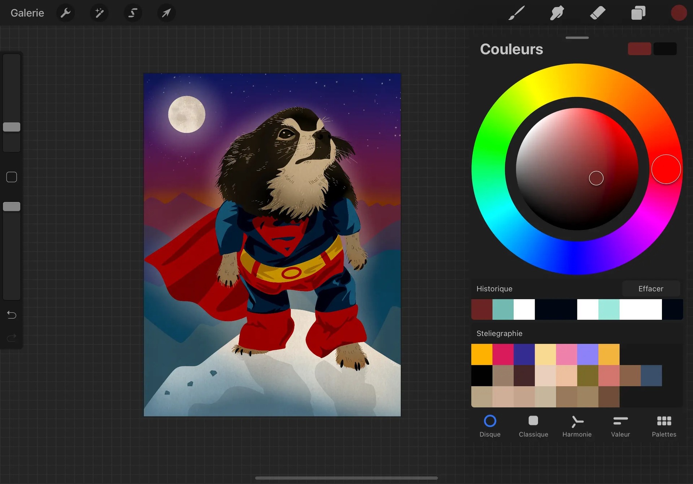This screenshot has height=484, width=693.
Task: Select the Eraser tool
Action: tap(598, 13)
